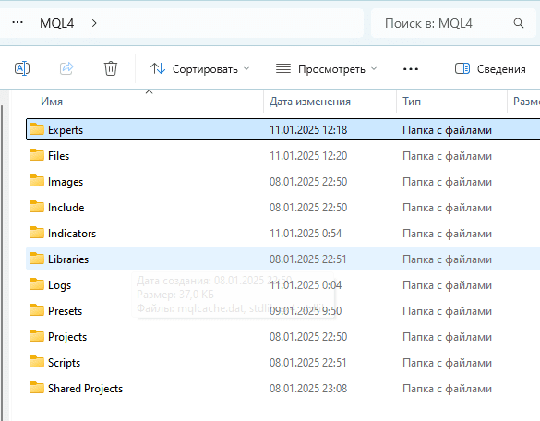Click the Files folder name

tap(58, 156)
